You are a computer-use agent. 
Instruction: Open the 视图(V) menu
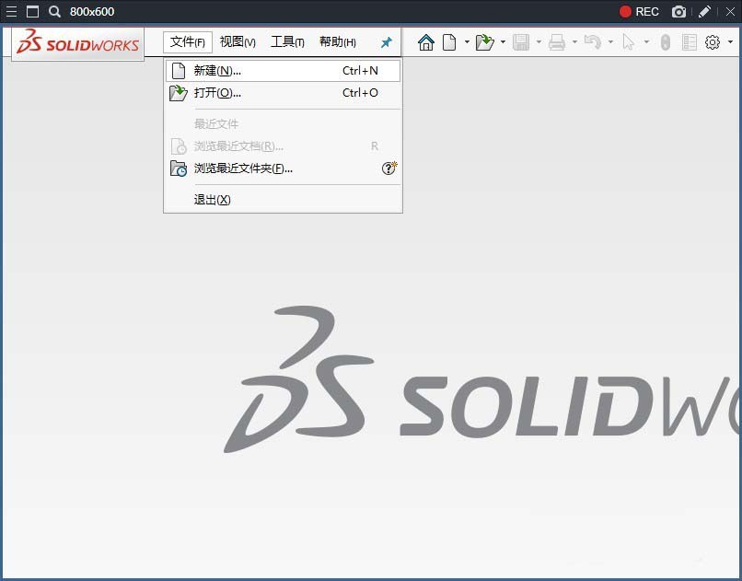[238, 42]
